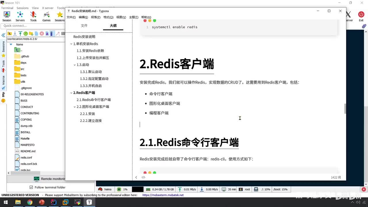Click the red delete icon in SFTP toolbar
The width and height of the screenshot is (368, 207).
tap(42, 34)
